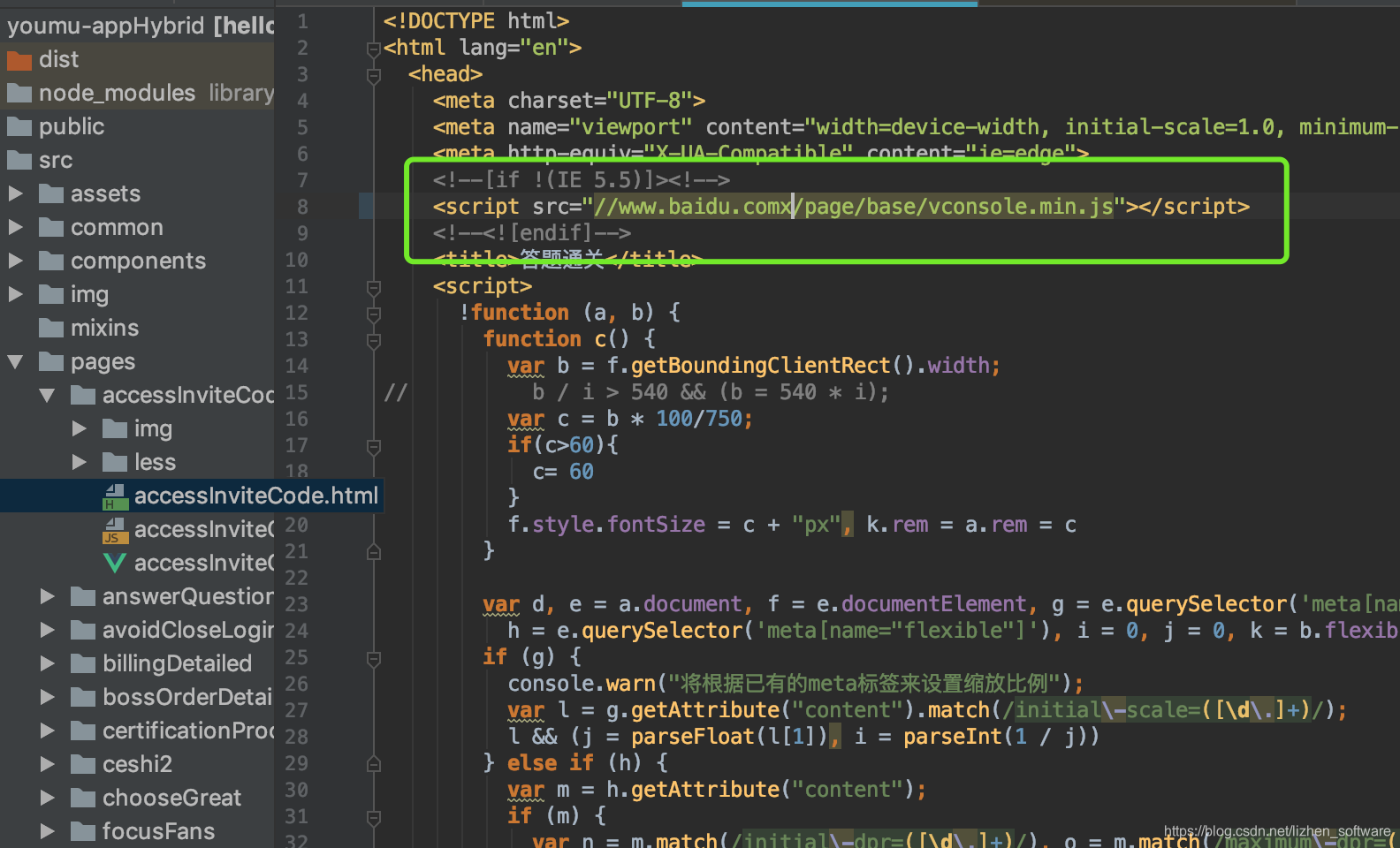Click the focusFans folder icon
Viewport: 1400px width, 848px height.
coord(83,832)
